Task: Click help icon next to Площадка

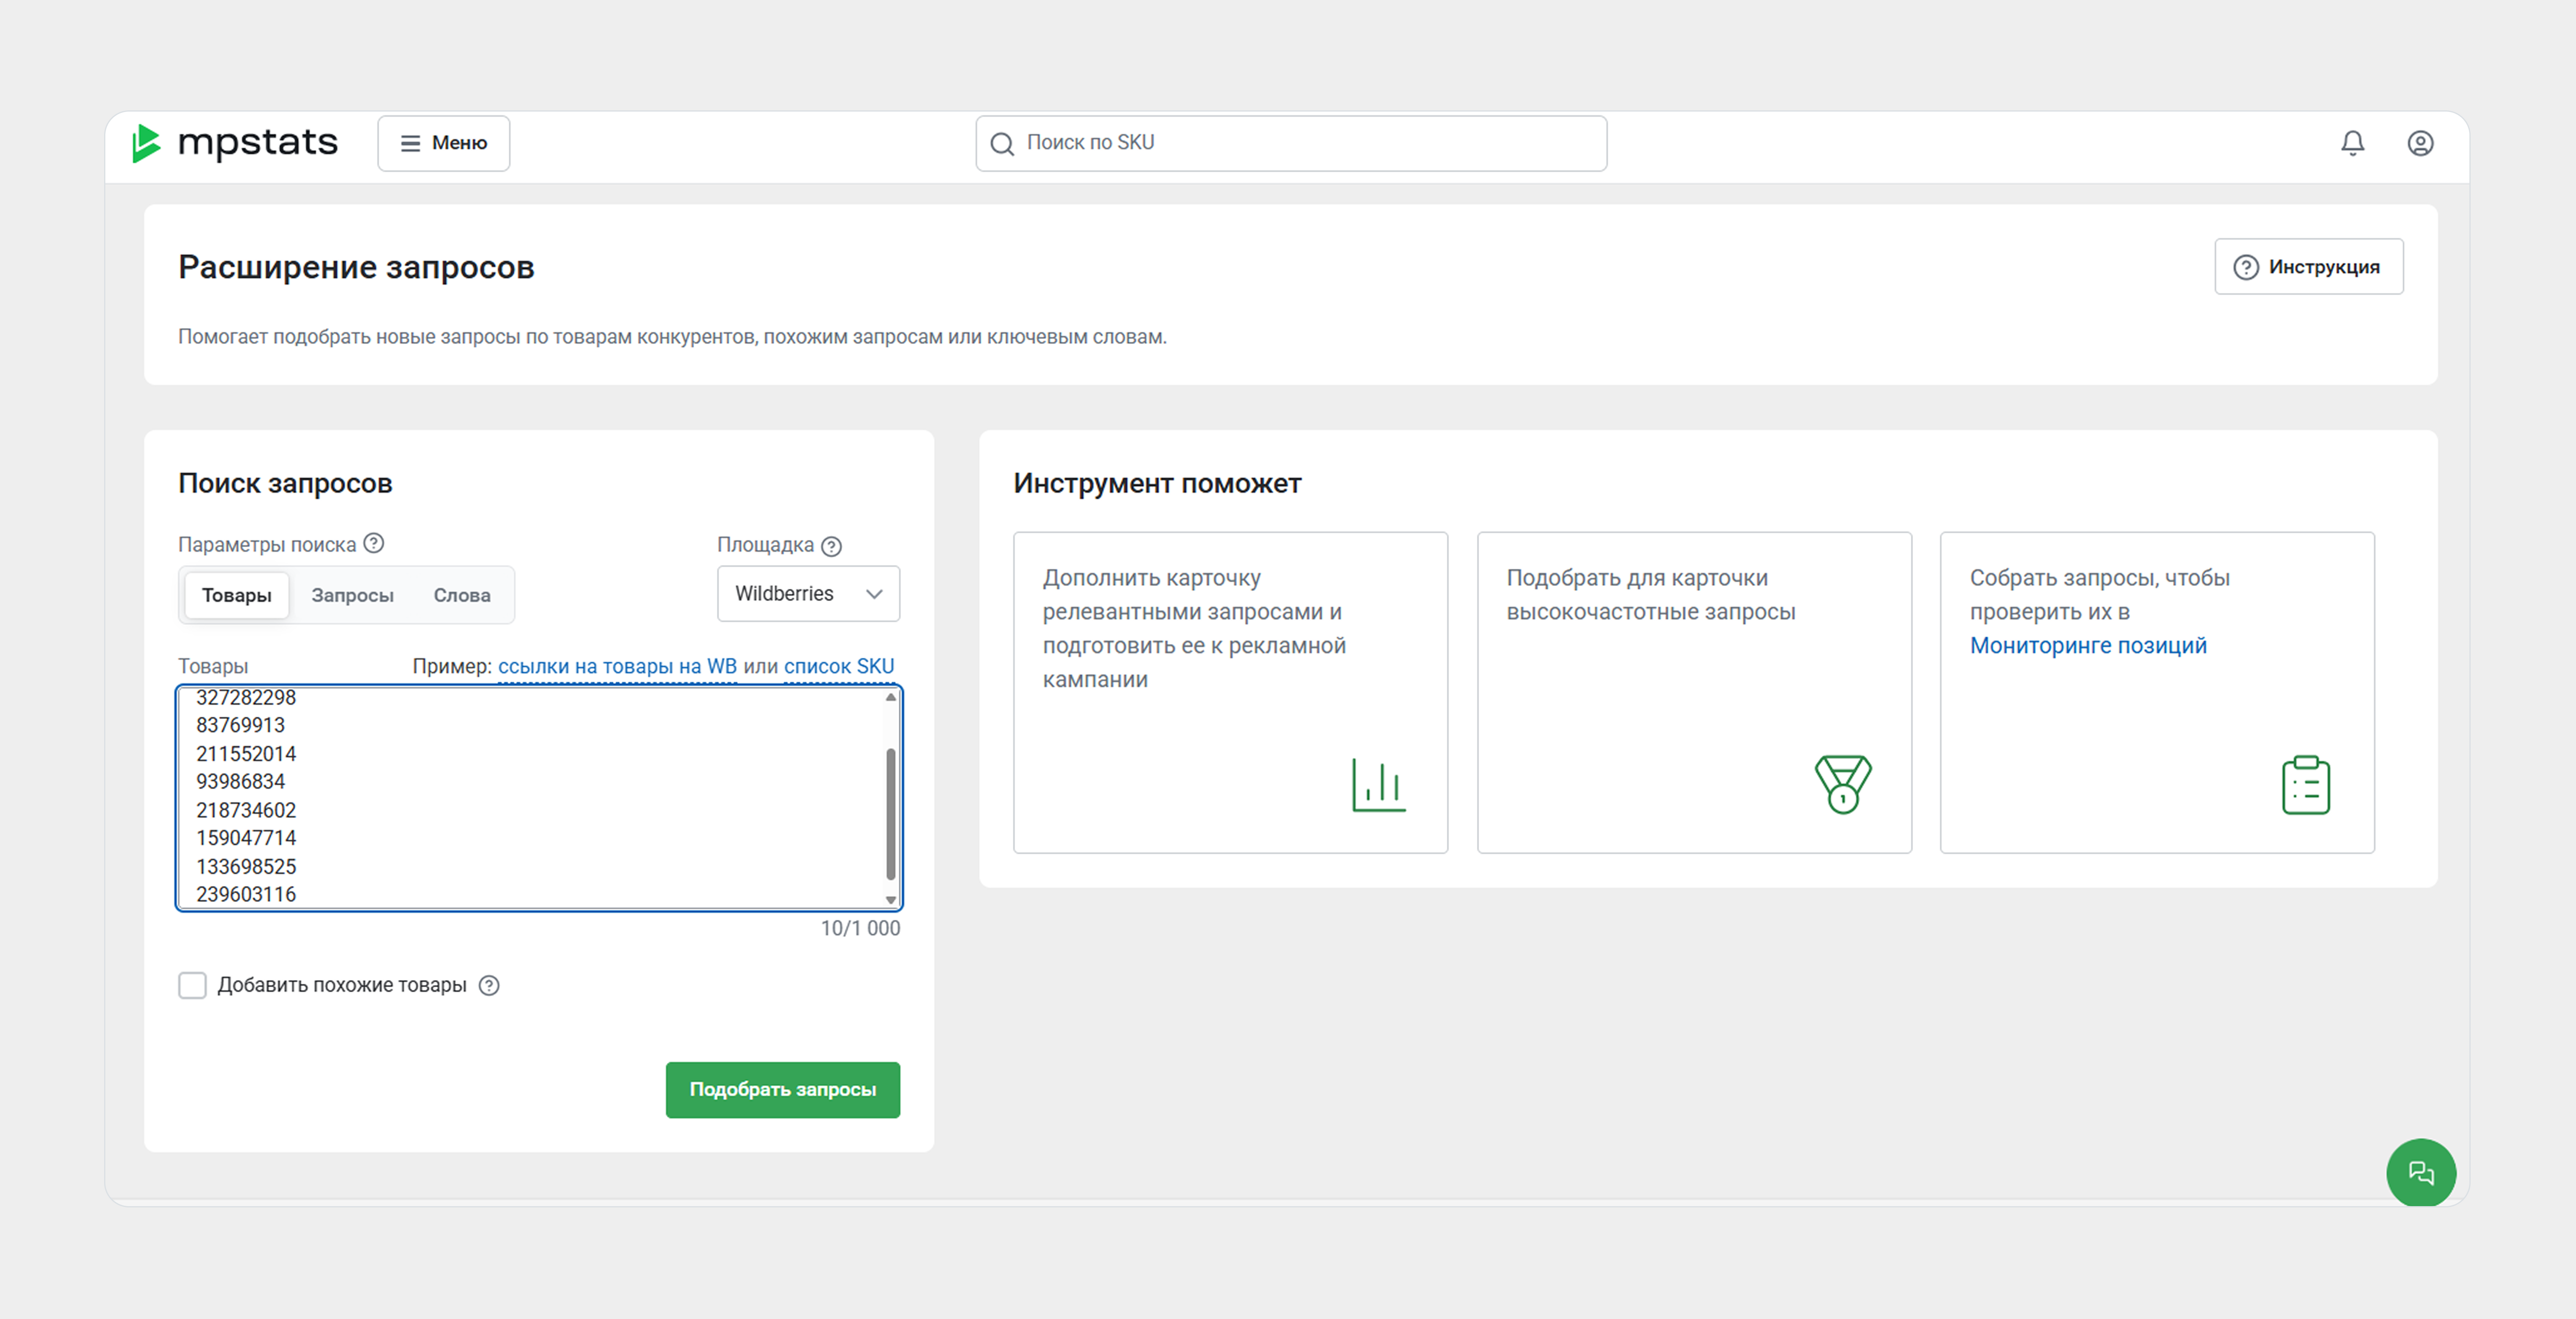Action: pos(831,546)
